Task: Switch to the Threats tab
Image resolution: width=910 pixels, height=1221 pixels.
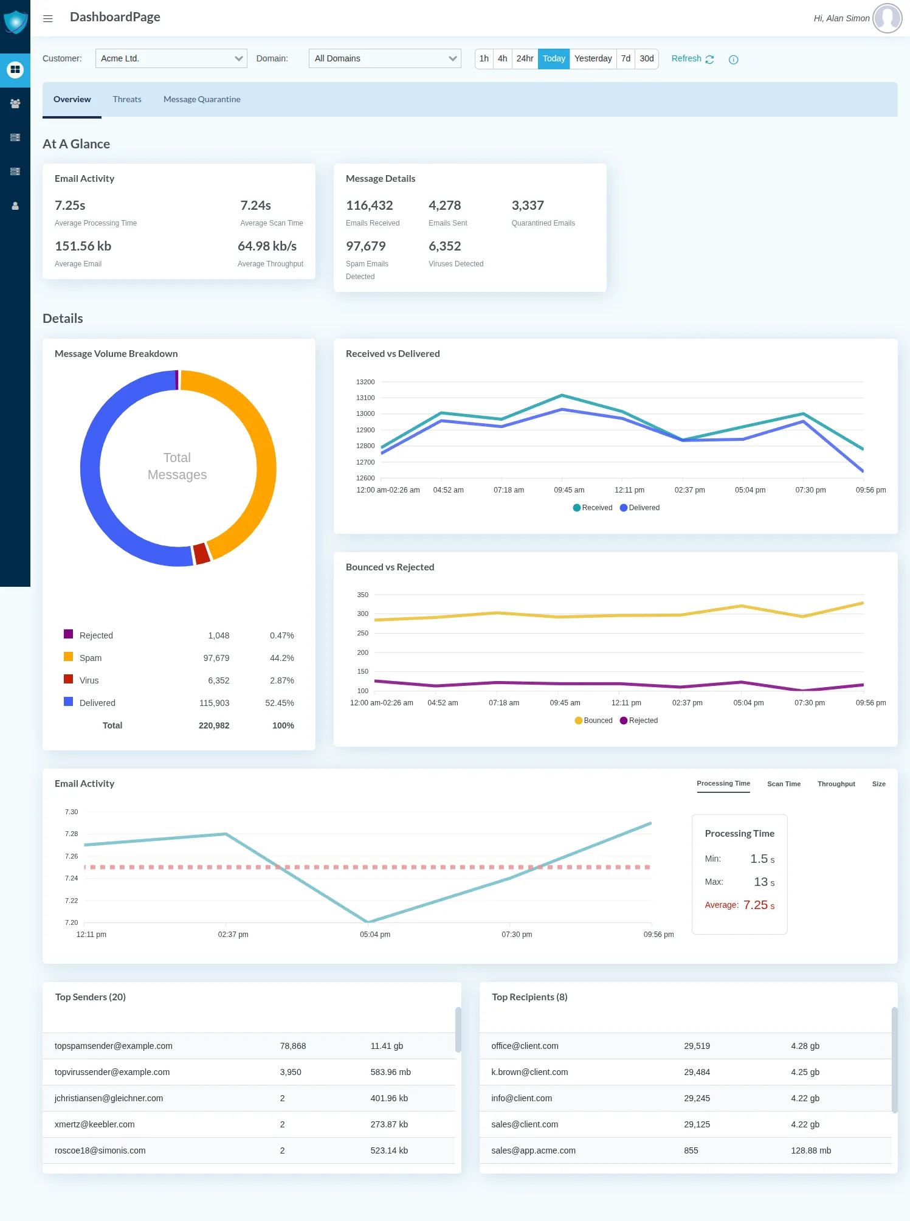Action: (x=127, y=99)
